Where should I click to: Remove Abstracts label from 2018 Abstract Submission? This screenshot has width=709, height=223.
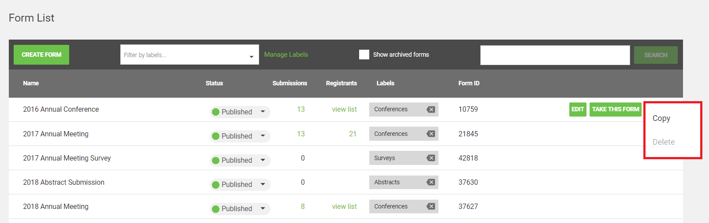pos(431,182)
